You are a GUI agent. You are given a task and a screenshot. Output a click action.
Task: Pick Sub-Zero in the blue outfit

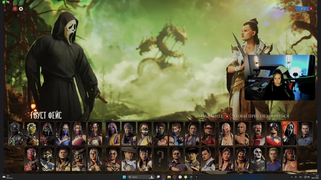click(176, 133)
